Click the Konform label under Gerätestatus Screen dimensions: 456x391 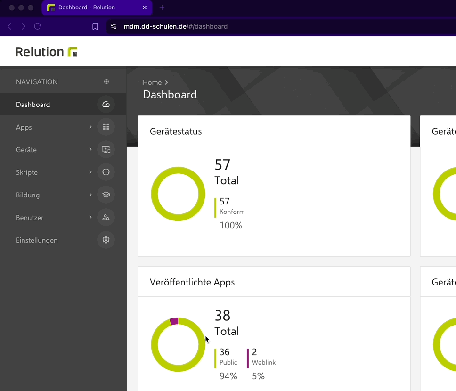coord(232,212)
